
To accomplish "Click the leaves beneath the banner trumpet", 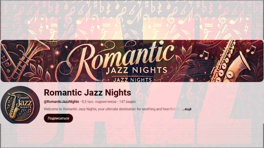I will click(x=38, y=72).
